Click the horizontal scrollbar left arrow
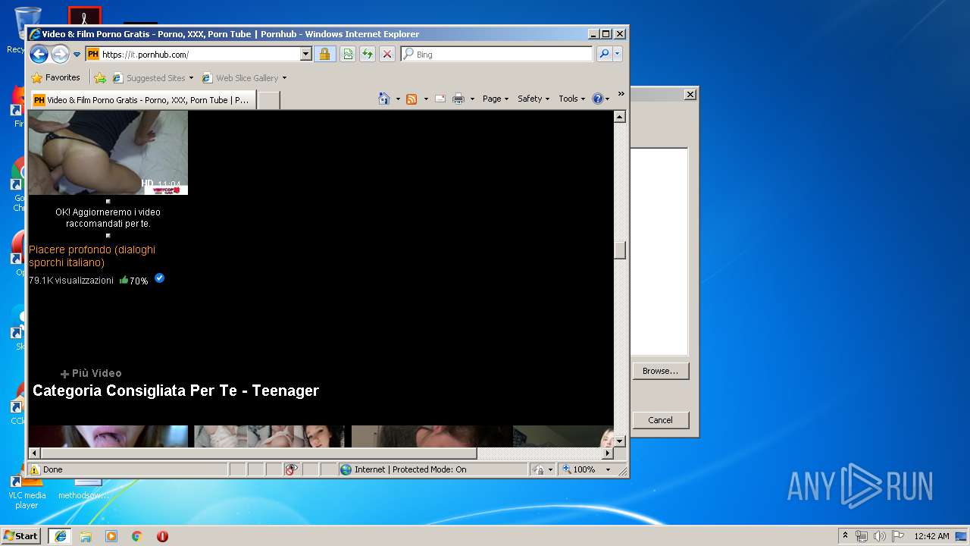 coord(35,453)
